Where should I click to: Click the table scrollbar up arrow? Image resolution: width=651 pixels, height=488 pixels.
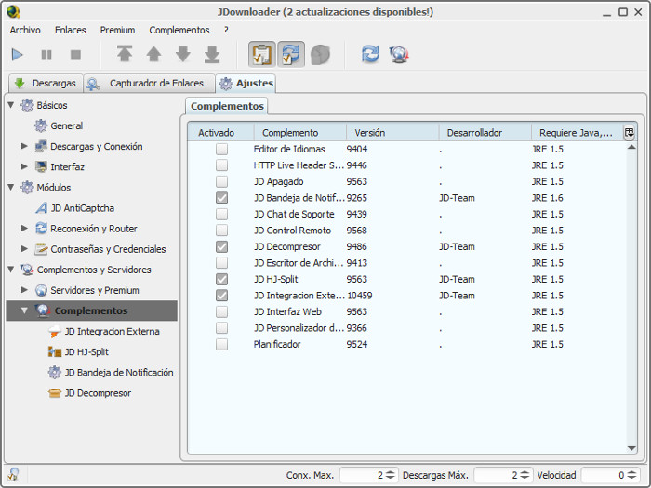(631, 147)
